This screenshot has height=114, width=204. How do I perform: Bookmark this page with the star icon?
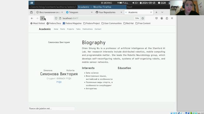143,18
